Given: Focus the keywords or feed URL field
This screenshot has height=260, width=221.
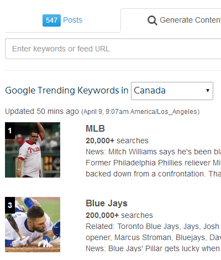Looking at the screenshot, I should (113, 49).
